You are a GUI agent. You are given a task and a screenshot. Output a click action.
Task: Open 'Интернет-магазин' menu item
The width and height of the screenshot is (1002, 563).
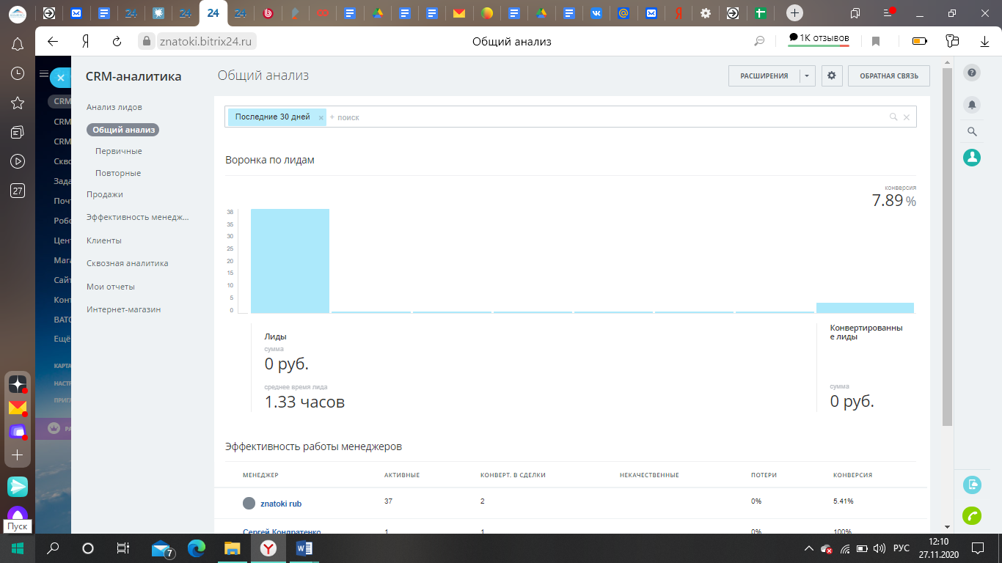coord(124,309)
